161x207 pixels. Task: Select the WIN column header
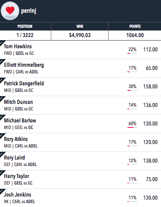click(80, 26)
